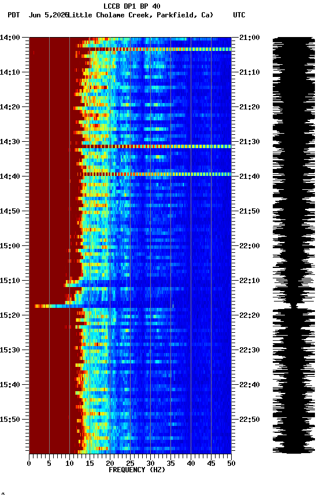Click the '15:20' PDT time label
The image size is (319, 500).
click(x=10, y=316)
